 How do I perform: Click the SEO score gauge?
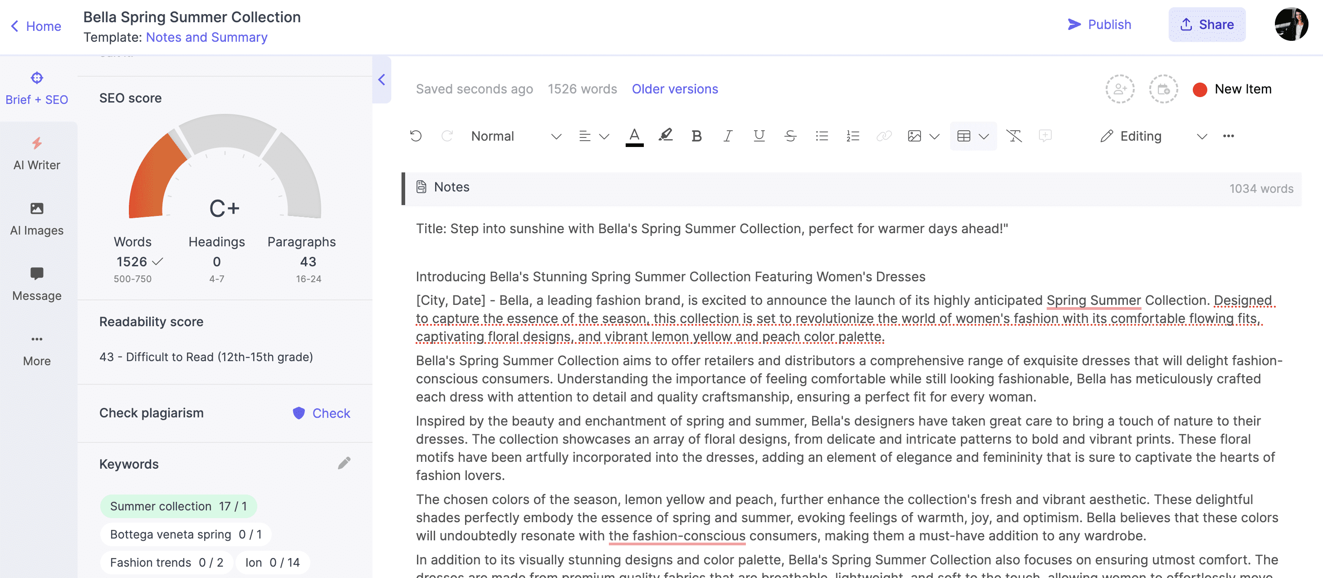[225, 167]
